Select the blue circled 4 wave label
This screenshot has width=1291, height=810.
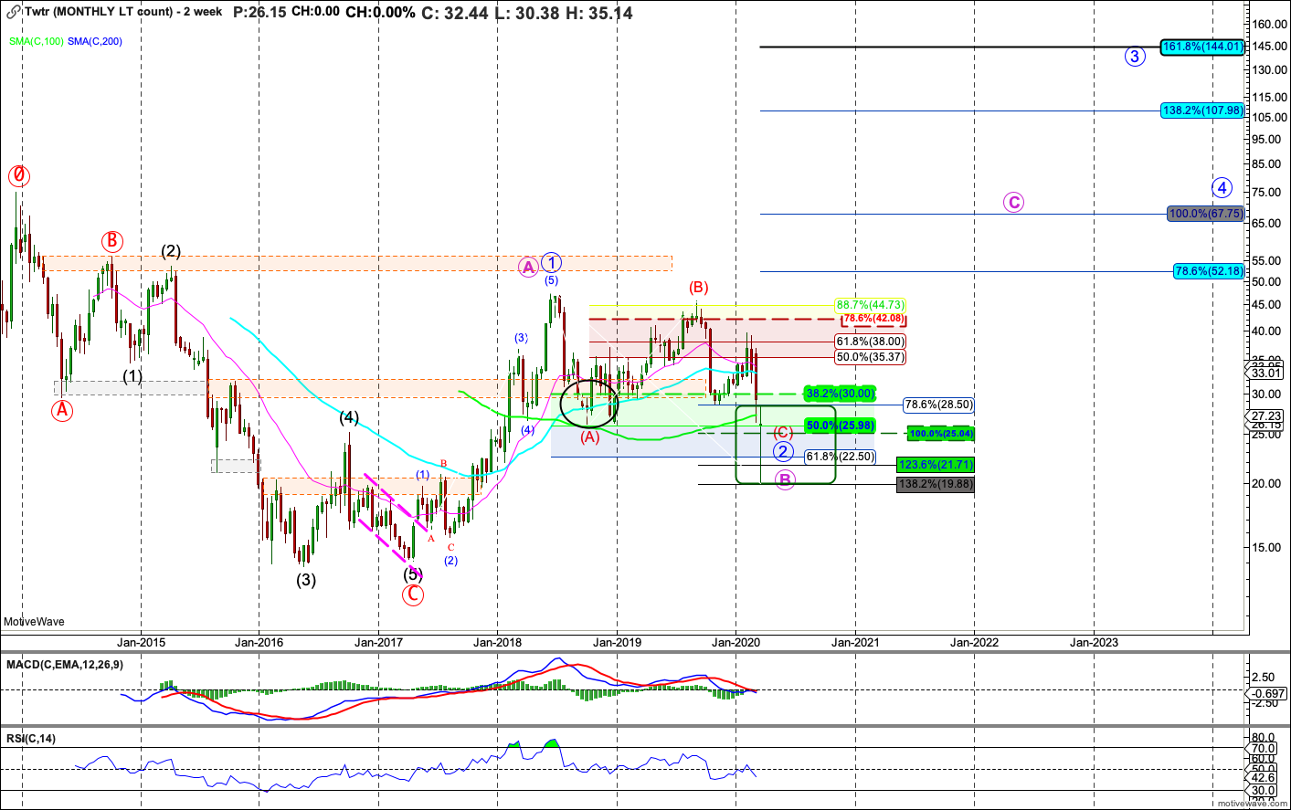(1222, 188)
